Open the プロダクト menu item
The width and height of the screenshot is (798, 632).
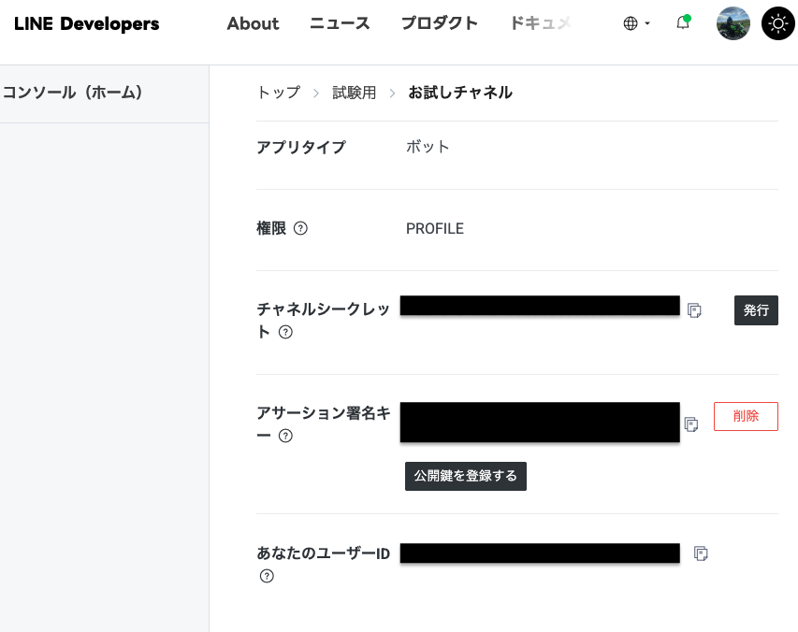[x=440, y=23]
